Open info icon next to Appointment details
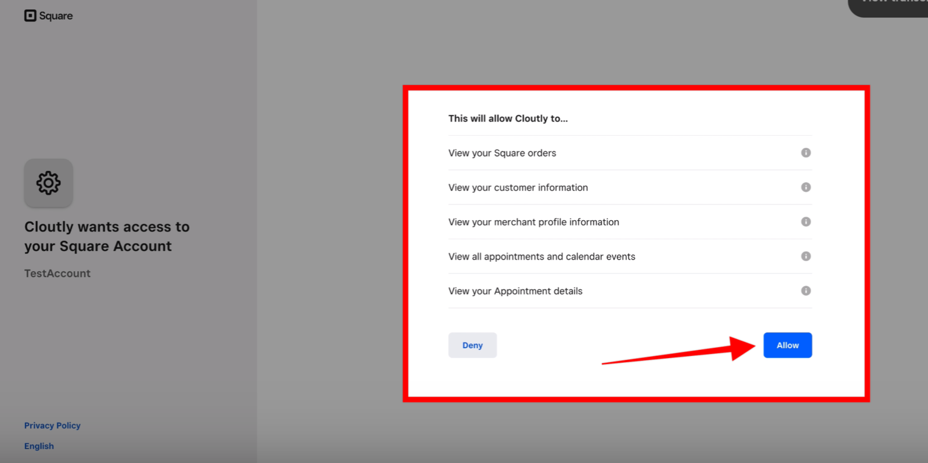The image size is (928, 463). [x=806, y=291]
